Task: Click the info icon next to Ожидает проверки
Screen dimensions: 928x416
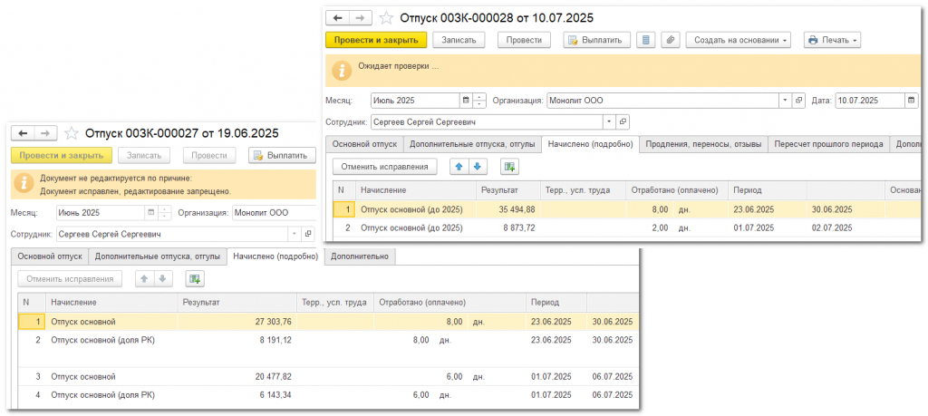Action: (341, 70)
